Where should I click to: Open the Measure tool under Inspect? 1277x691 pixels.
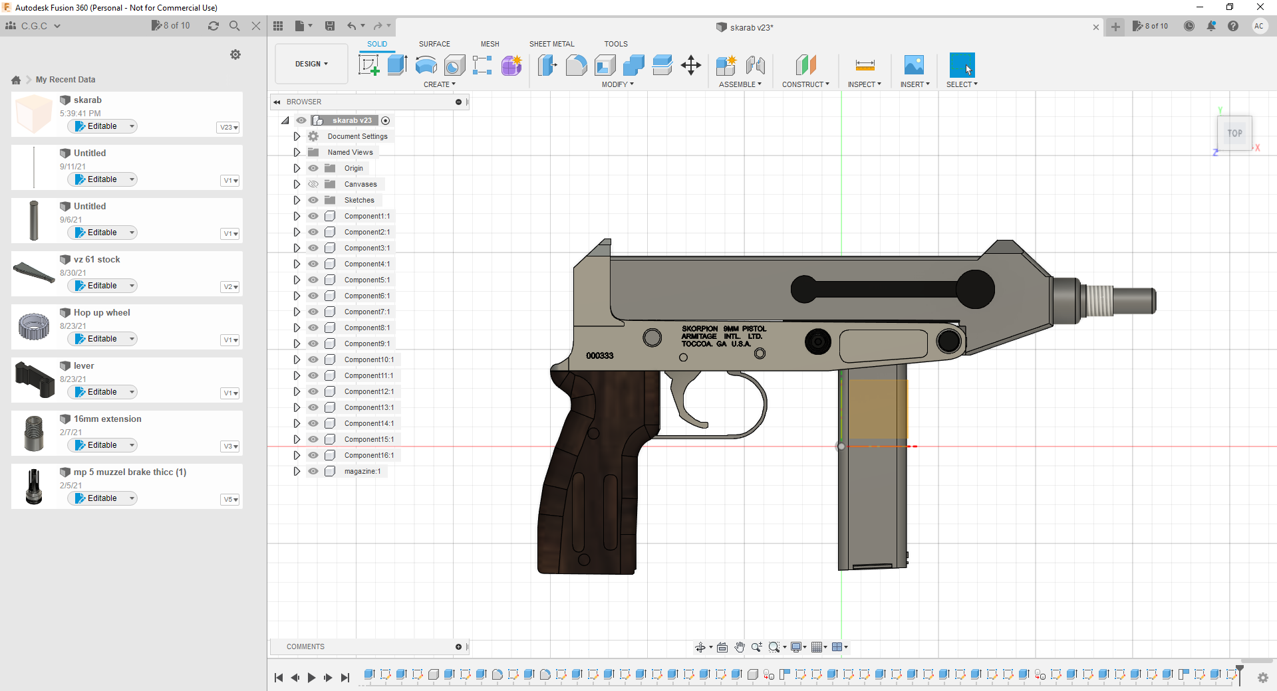pos(865,65)
